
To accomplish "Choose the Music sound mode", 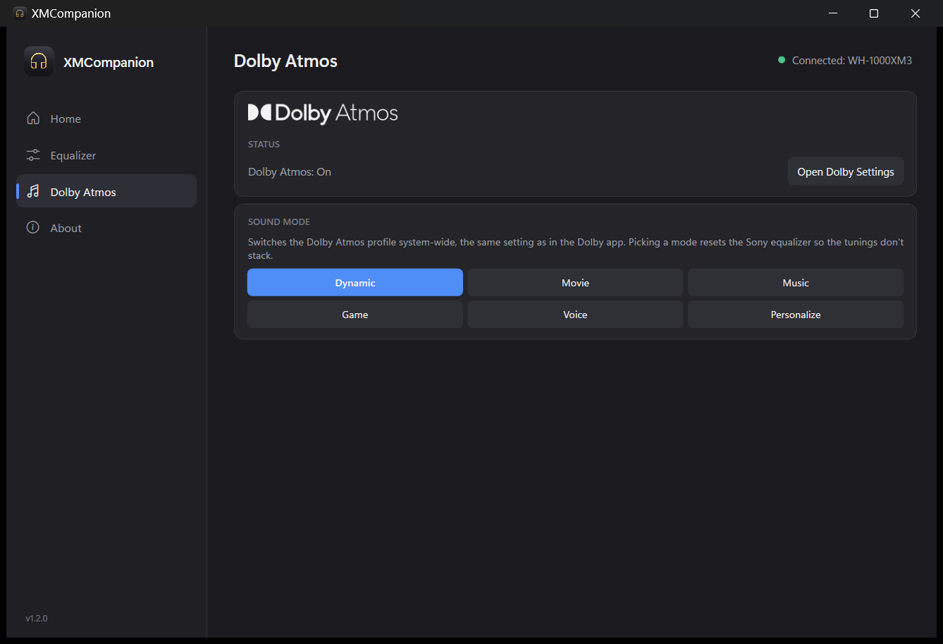I will click(x=796, y=282).
